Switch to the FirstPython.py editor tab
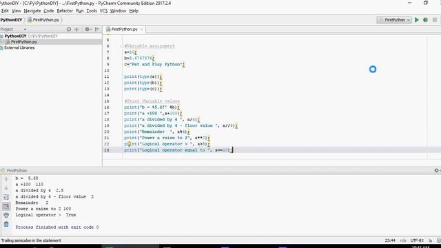This screenshot has height=248, width=441. pyautogui.click(x=124, y=29)
